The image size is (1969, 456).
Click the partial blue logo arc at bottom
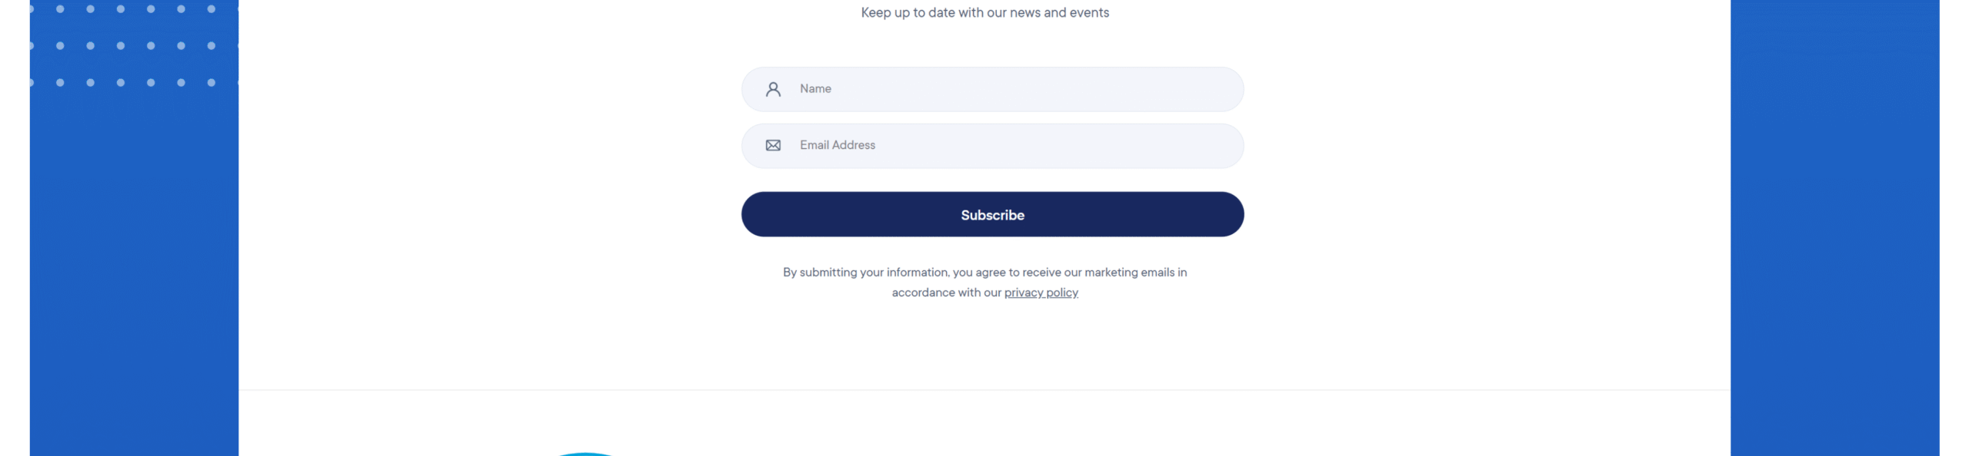[586, 454]
